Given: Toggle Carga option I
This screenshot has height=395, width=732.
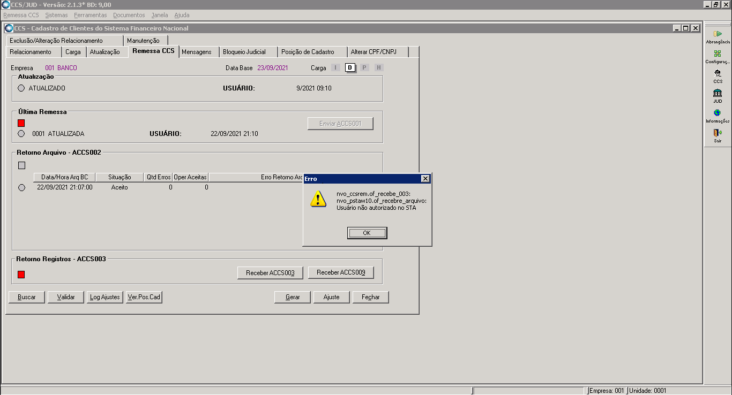Looking at the screenshot, I should (335, 67).
